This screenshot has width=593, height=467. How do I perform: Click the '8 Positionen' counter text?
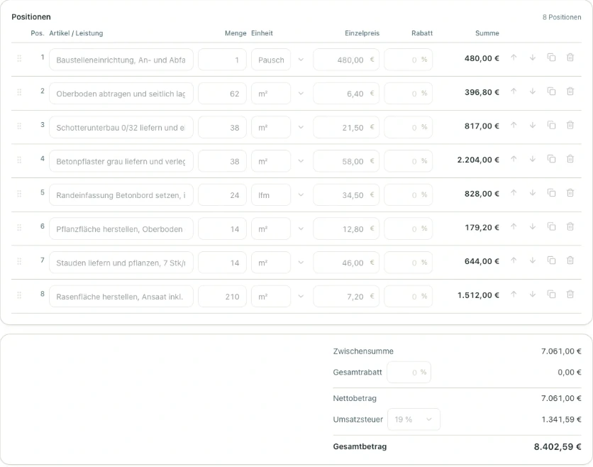[x=562, y=17]
